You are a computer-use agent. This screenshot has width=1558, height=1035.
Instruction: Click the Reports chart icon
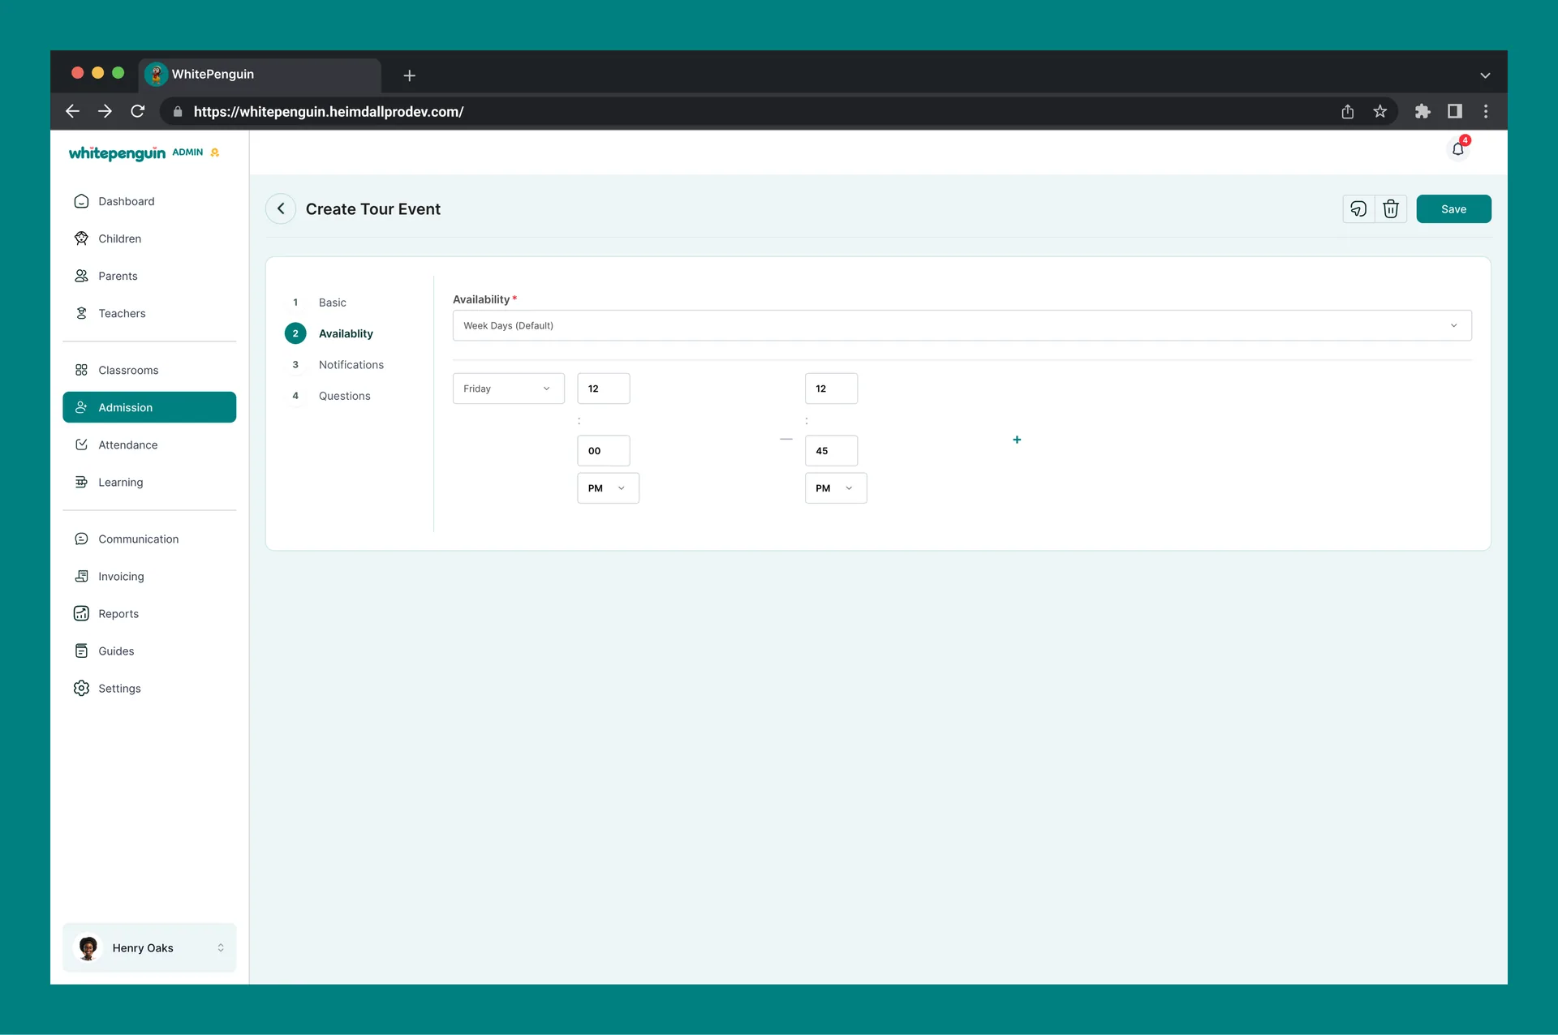tap(81, 613)
